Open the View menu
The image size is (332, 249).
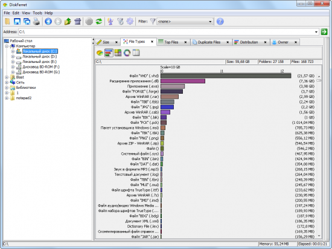pyautogui.click(x=26, y=13)
